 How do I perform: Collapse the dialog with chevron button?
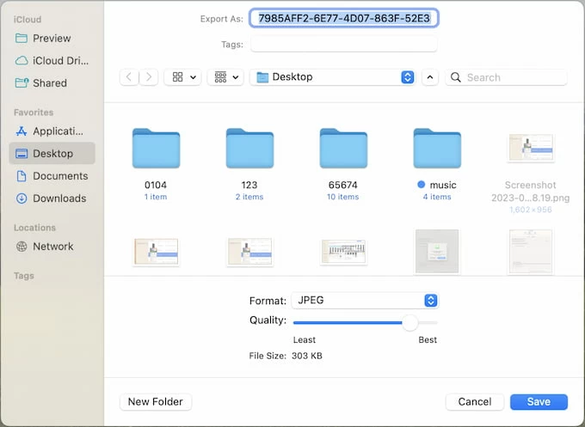click(x=430, y=77)
